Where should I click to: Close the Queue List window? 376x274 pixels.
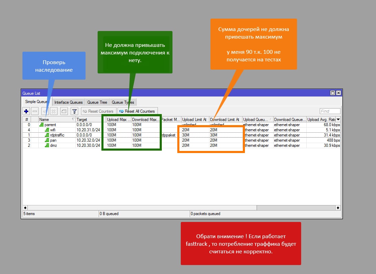click(338, 93)
